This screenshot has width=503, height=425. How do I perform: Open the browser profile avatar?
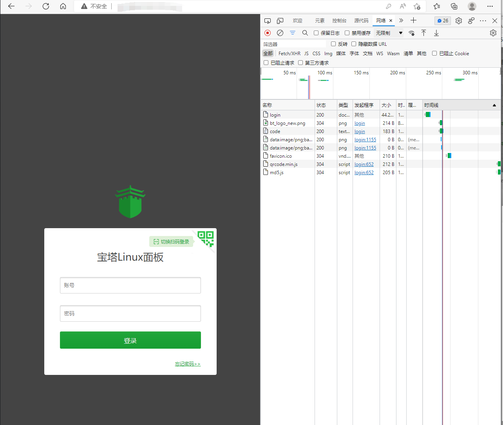[x=472, y=6]
